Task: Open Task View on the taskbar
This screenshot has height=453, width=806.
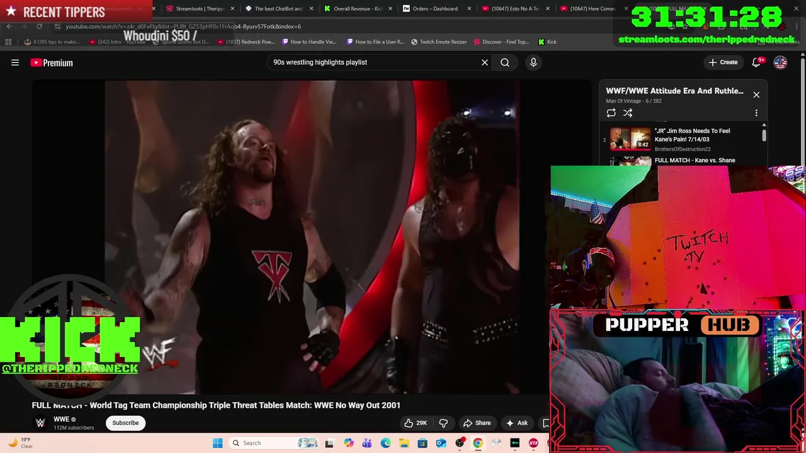Action: [329, 443]
